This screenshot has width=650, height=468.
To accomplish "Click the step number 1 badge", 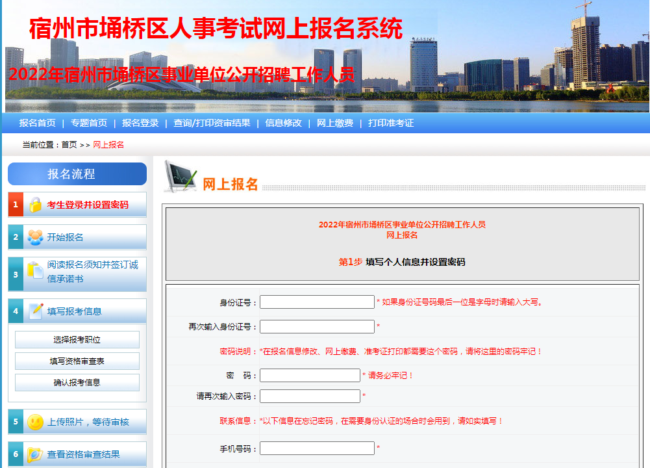I will click(16, 205).
